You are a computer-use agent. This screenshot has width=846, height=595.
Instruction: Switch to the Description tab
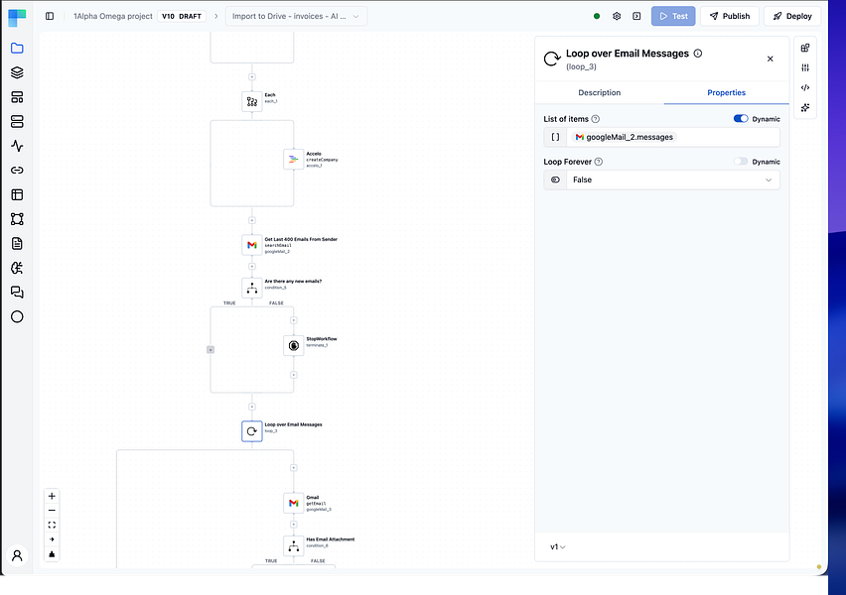(x=600, y=92)
